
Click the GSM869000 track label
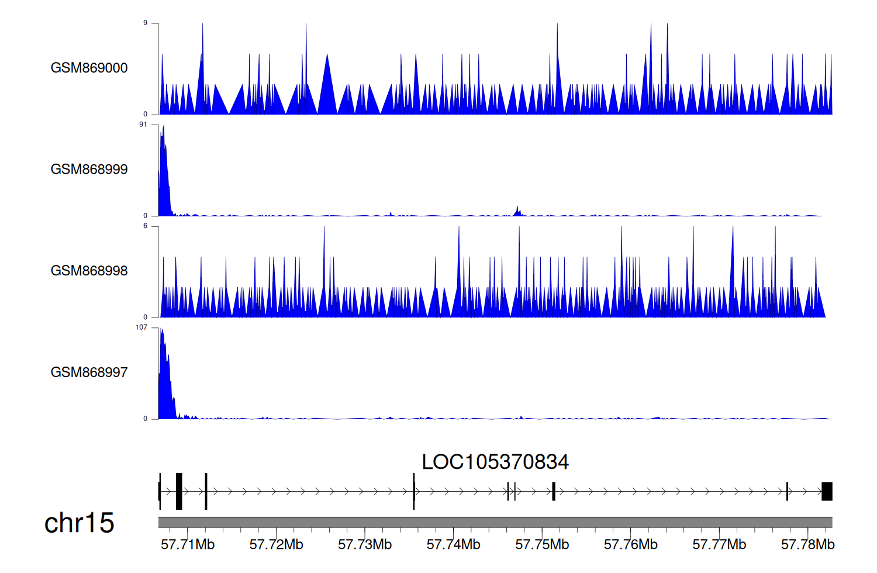pyautogui.click(x=89, y=68)
